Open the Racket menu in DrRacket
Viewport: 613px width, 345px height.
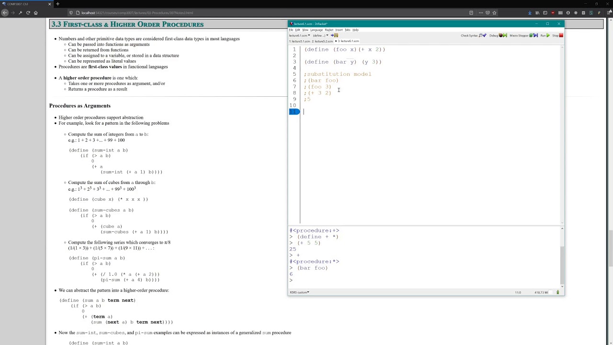(x=329, y=30)
